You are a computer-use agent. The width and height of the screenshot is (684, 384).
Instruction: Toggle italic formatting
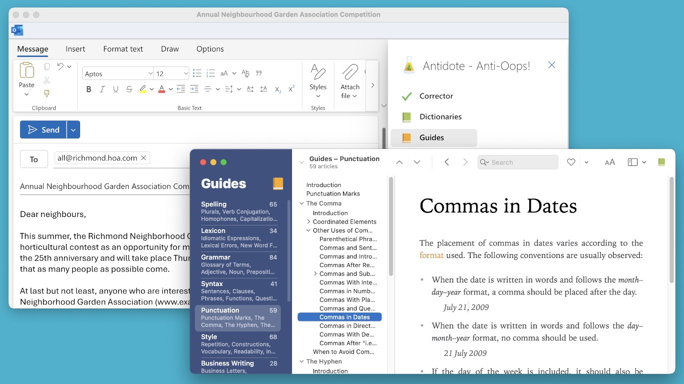click(x=102, y=89)
